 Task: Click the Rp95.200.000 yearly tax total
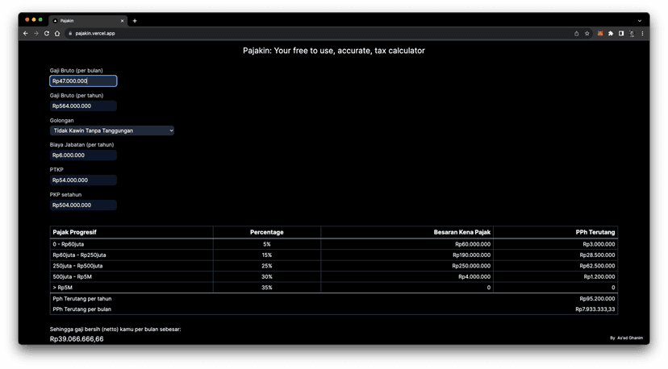coord(597,299)
